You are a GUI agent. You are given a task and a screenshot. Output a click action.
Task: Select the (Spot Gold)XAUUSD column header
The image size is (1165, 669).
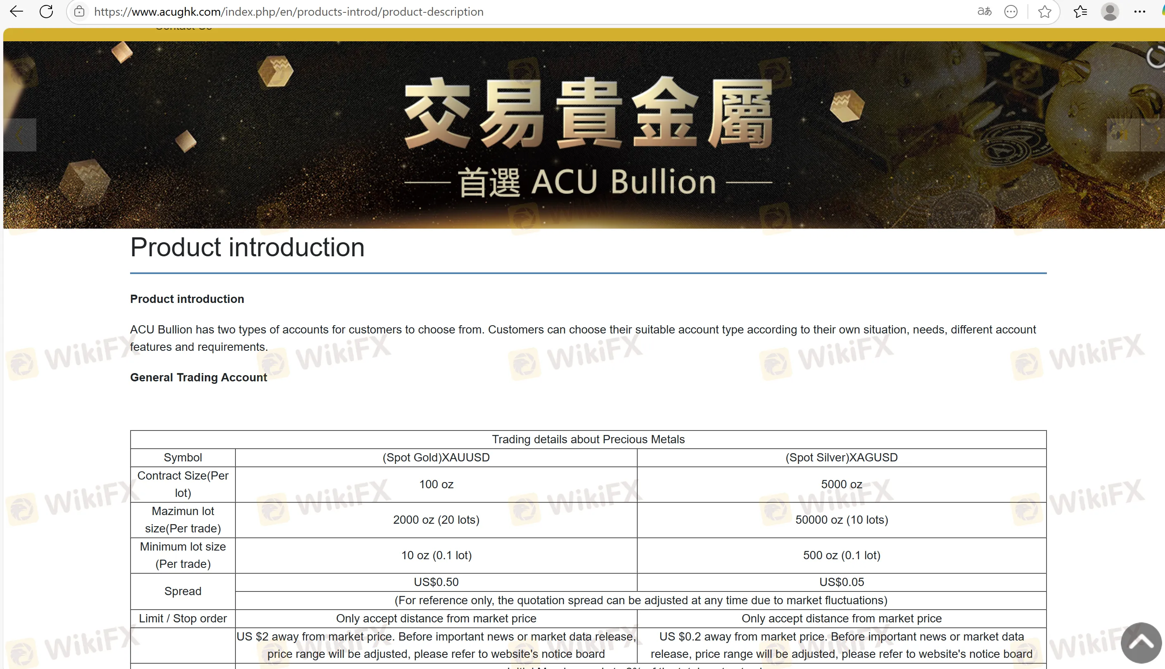coord(436,458)
